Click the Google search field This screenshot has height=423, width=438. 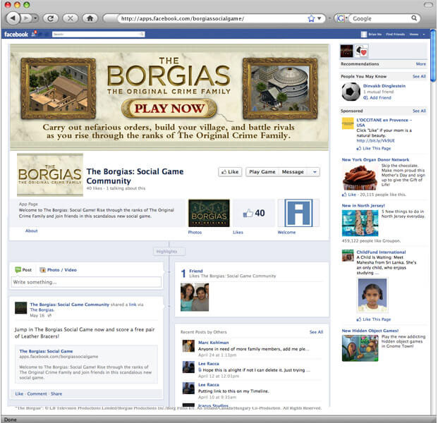coord(380,18)
